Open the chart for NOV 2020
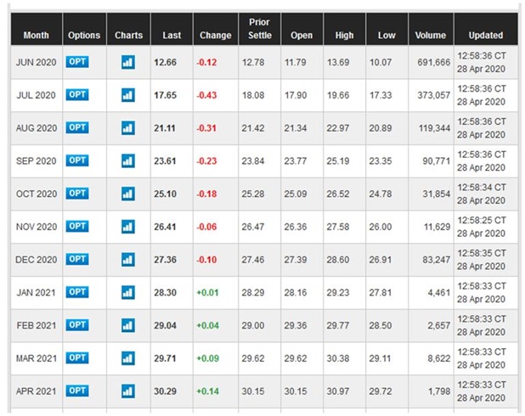Image resolution: width=525 pixels, height=416 pixels. 128,227
